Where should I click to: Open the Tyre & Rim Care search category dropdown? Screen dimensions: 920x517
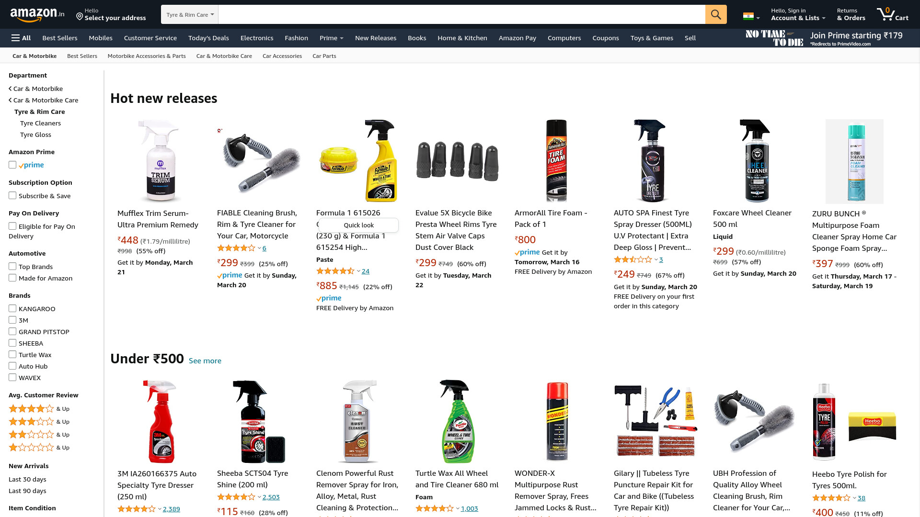(190, 14)
